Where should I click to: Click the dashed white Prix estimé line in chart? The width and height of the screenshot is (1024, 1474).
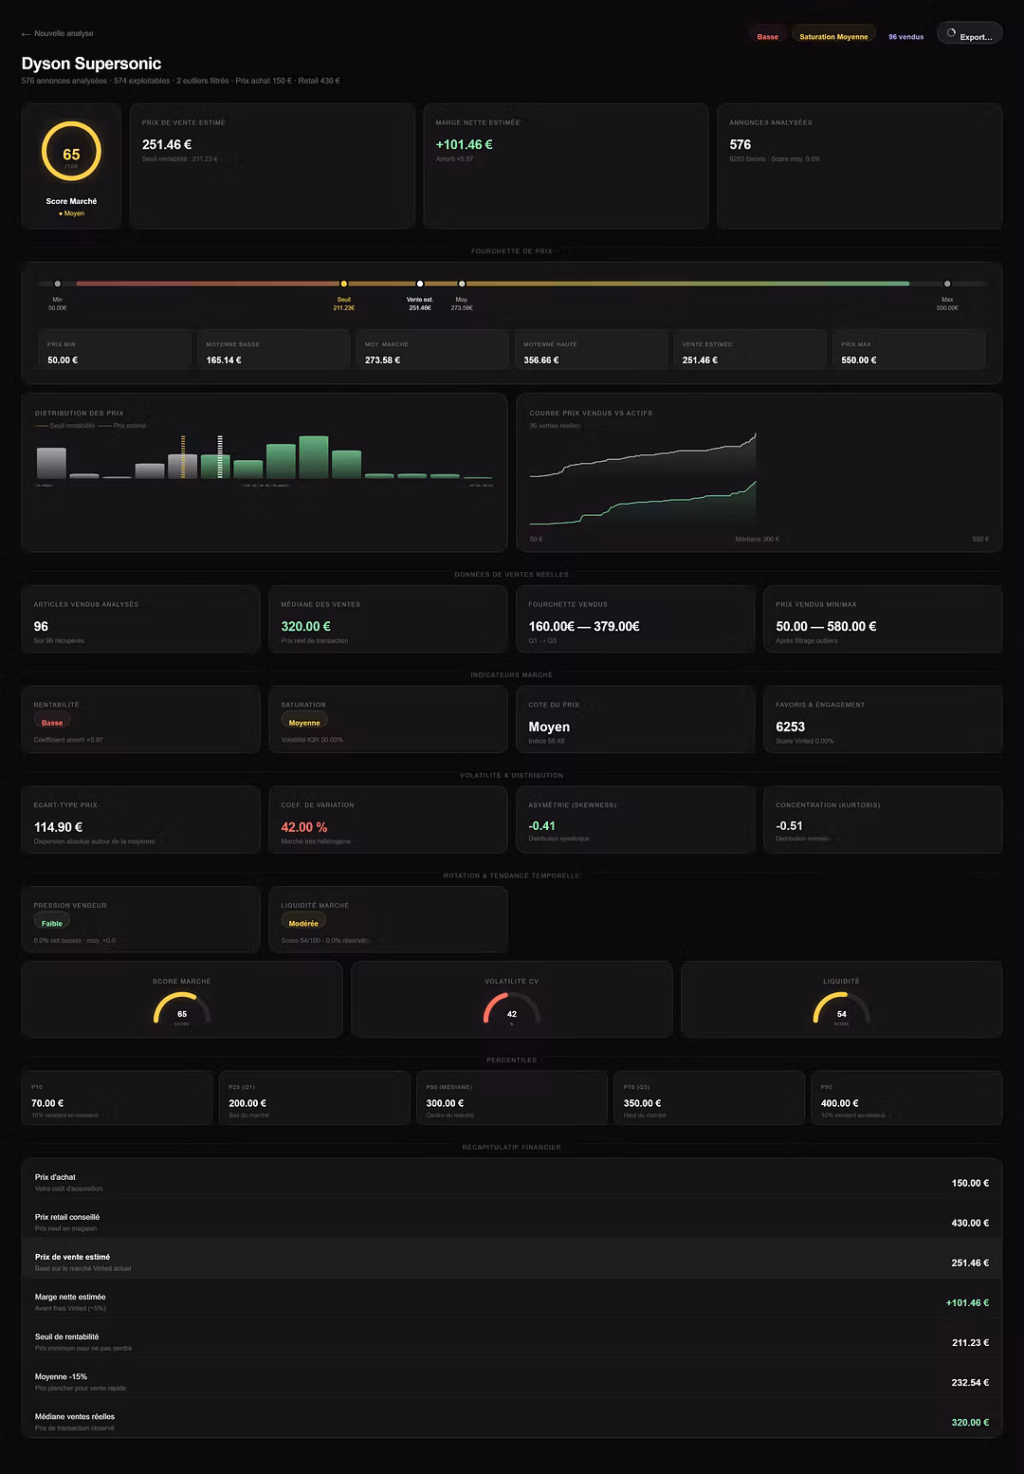220,457
